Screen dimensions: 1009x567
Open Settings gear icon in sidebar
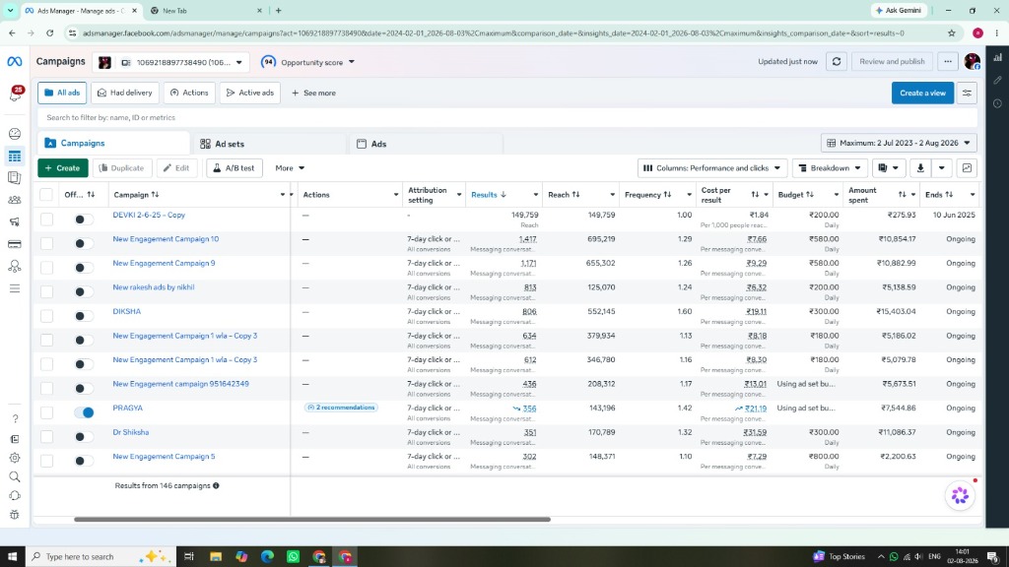pyautogui.click(x=15, y=458)
